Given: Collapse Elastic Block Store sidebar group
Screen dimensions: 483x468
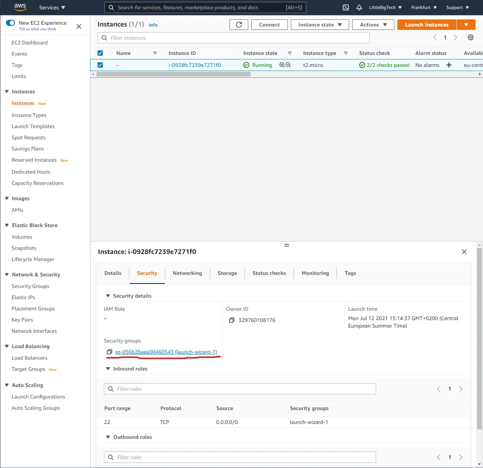Looking at the screenshot, I should (x=7, y=225).
